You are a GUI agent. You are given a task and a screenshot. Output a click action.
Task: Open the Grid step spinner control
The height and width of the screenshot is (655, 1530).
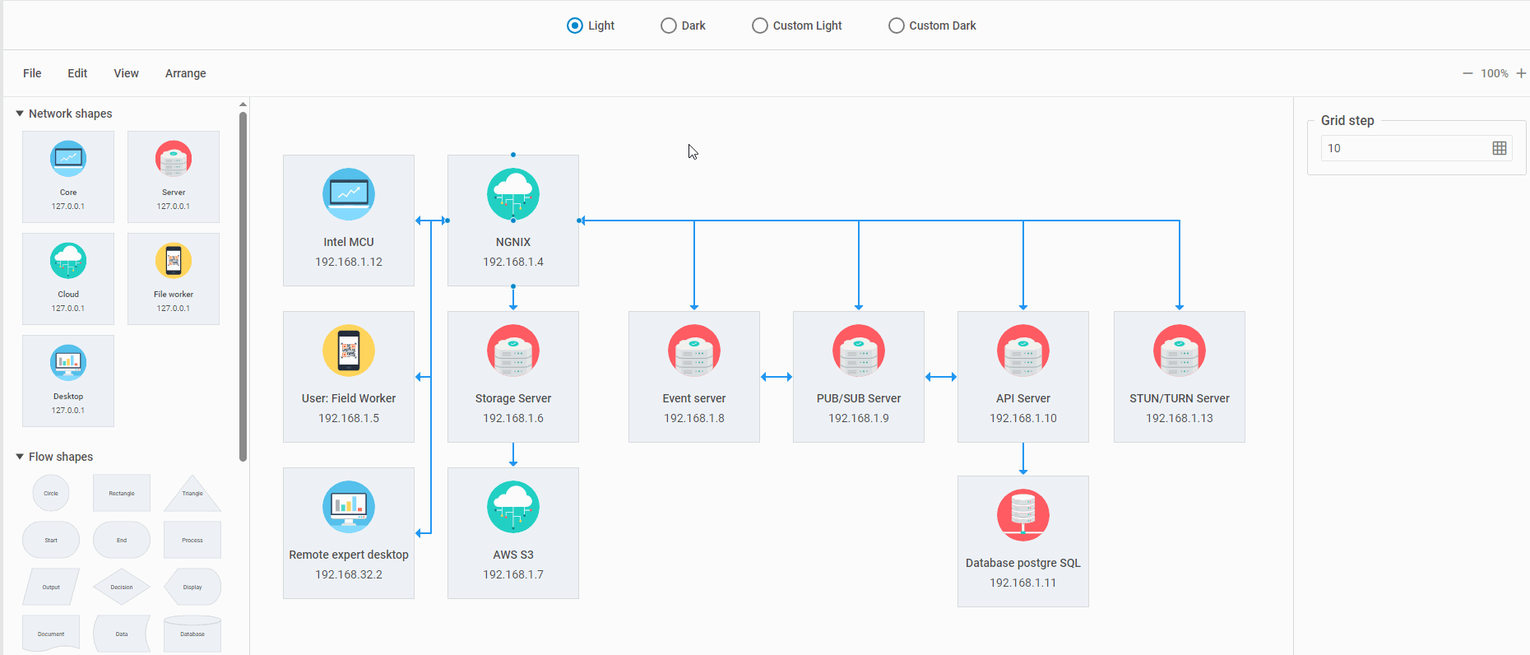1499,148
